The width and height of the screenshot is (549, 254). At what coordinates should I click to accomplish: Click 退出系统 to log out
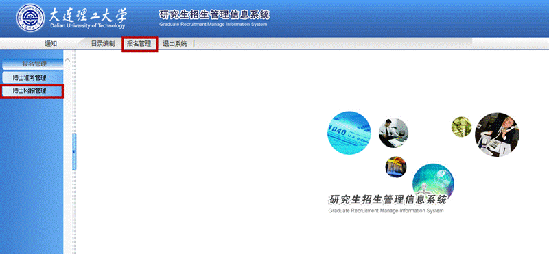[175, 44]
